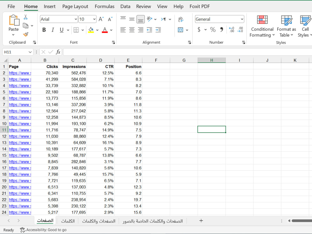
Task: Toggle Italic formatting
Action: (x=53, y=30)
